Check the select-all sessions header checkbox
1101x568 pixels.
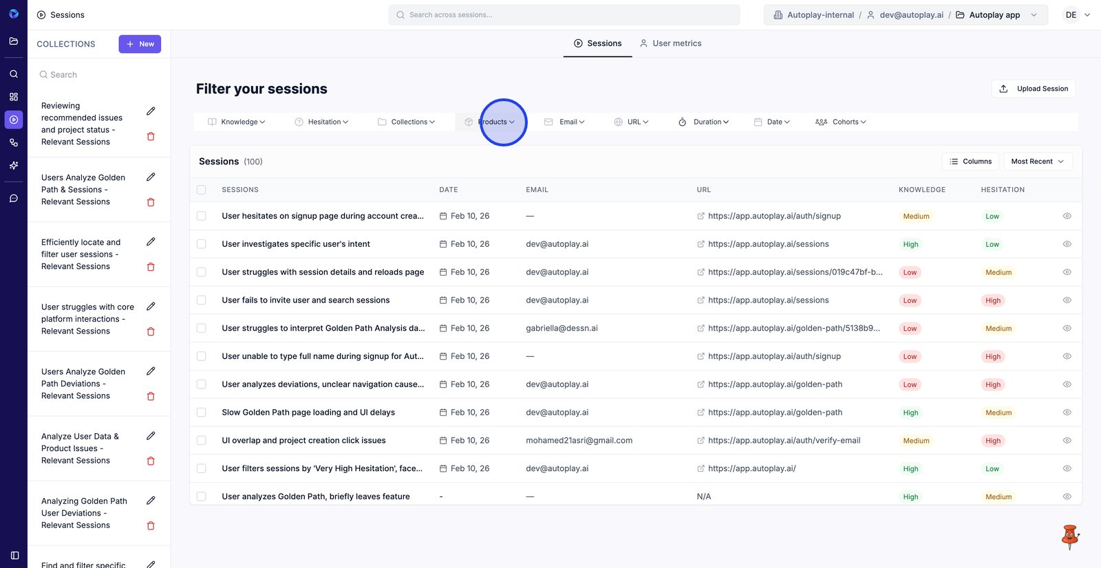point(202,190)
